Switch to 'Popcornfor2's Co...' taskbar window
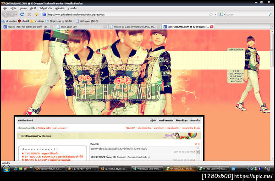This screenshot has height=181, width=275. [x=49, y=169]
